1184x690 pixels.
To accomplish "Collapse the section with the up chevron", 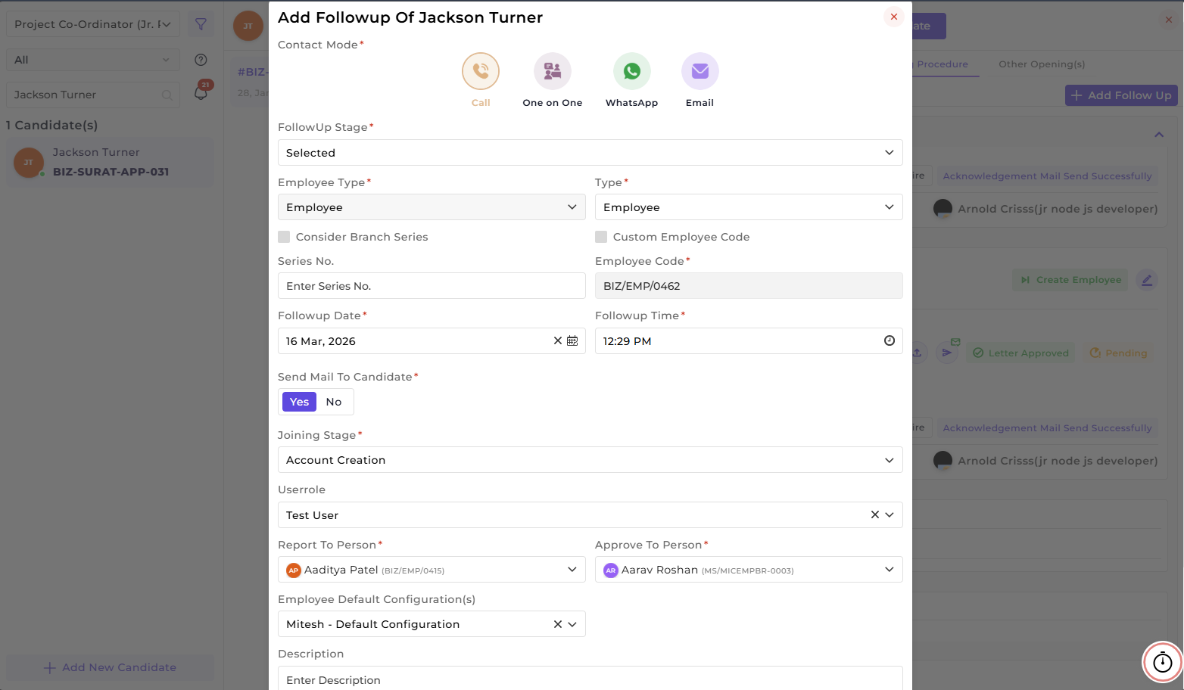I will point(1159,135).
